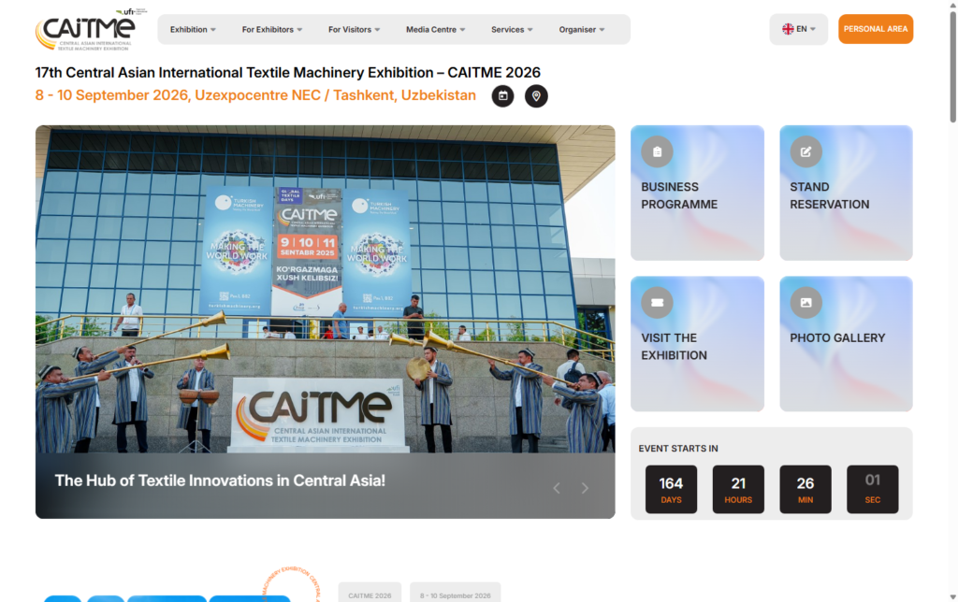The width and height of the screenshot is (958, 602).
Task: Click the Business Programme clipboard icon
Action: tap(657, 151)
